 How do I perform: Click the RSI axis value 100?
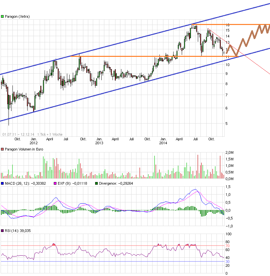click(x=229, y=234)
